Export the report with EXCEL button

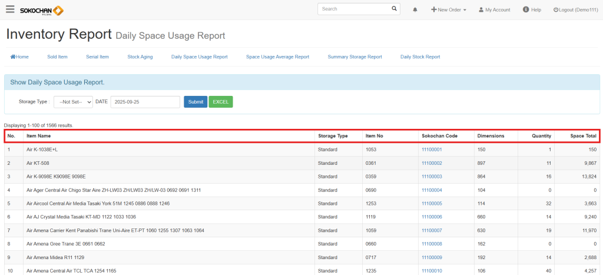click(221, 102)
